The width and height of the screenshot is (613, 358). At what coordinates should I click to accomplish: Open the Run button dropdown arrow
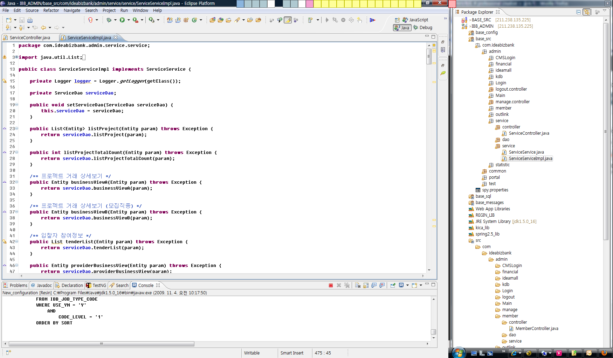click(x=129, y=20)
